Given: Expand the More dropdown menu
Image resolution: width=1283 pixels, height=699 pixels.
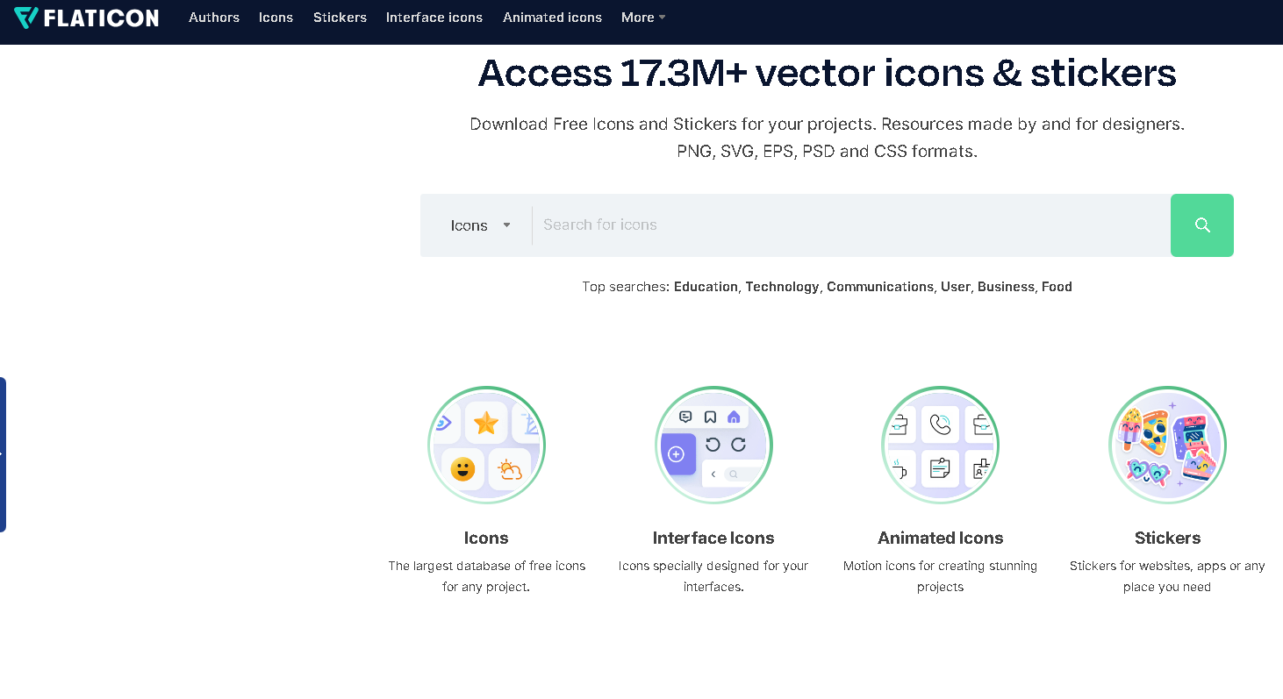Looking at the screenshot, I should (643, 18).
